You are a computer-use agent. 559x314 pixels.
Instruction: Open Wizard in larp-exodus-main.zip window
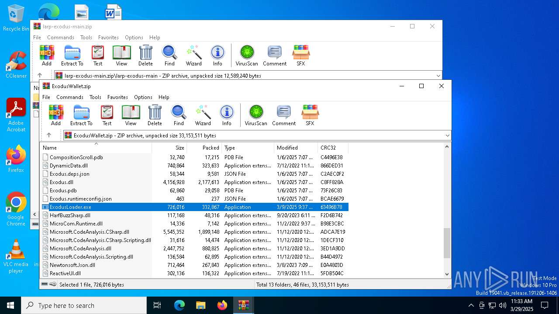[x=193, y=55]
